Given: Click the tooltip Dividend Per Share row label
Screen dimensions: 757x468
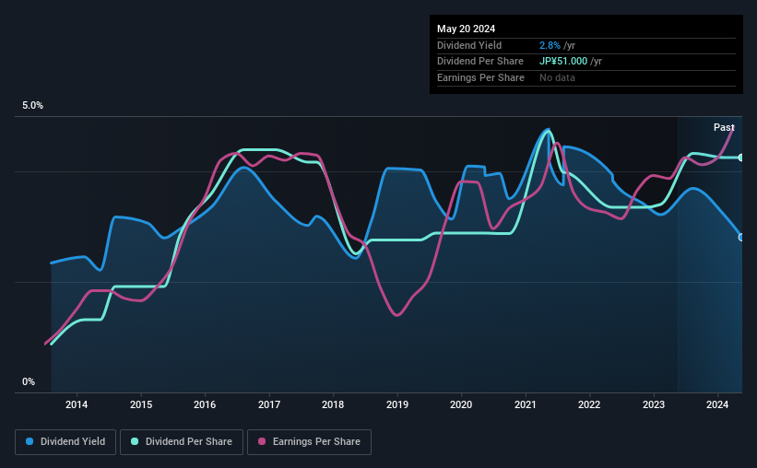Looking at the screenshot, I should coord(479,62).
